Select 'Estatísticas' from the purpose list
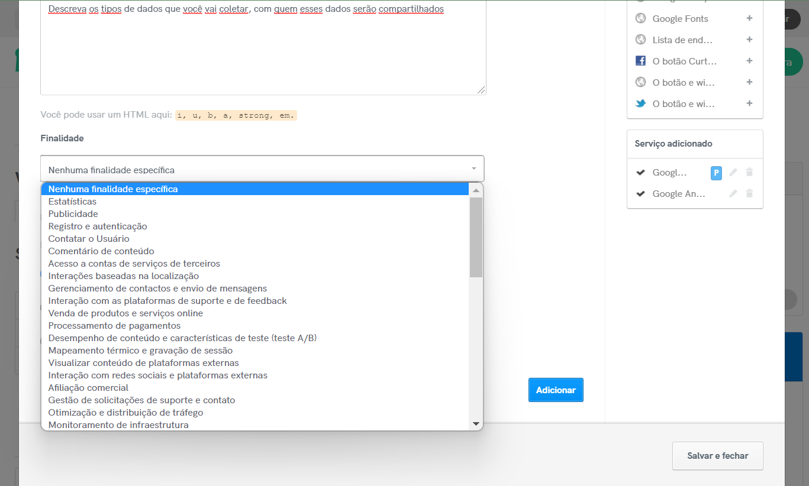 coord(72,202)
